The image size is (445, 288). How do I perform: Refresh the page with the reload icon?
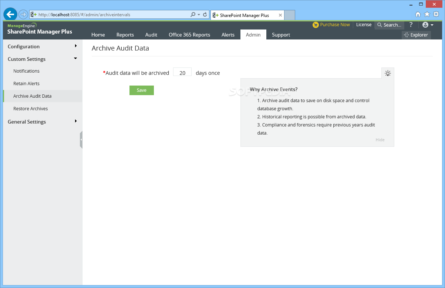coord(205,15)
